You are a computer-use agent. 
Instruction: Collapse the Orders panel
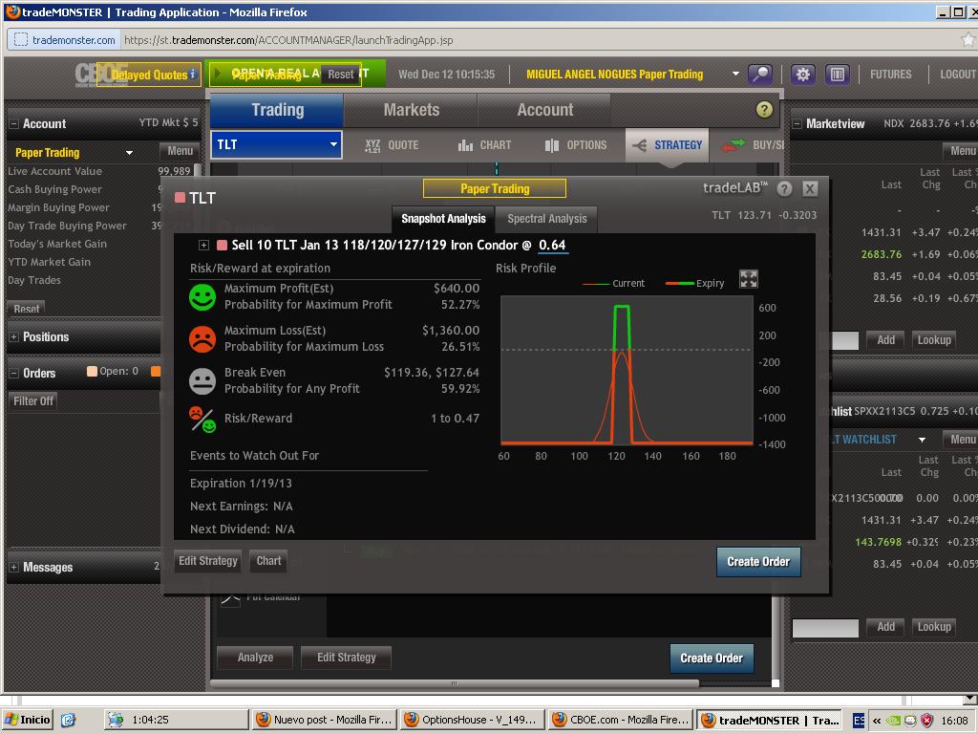click(13, 374)
